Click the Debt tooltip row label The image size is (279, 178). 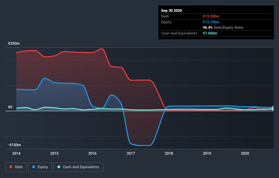point(165,16)
